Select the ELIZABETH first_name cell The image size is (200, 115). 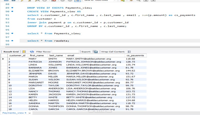(x=38, y=71)
